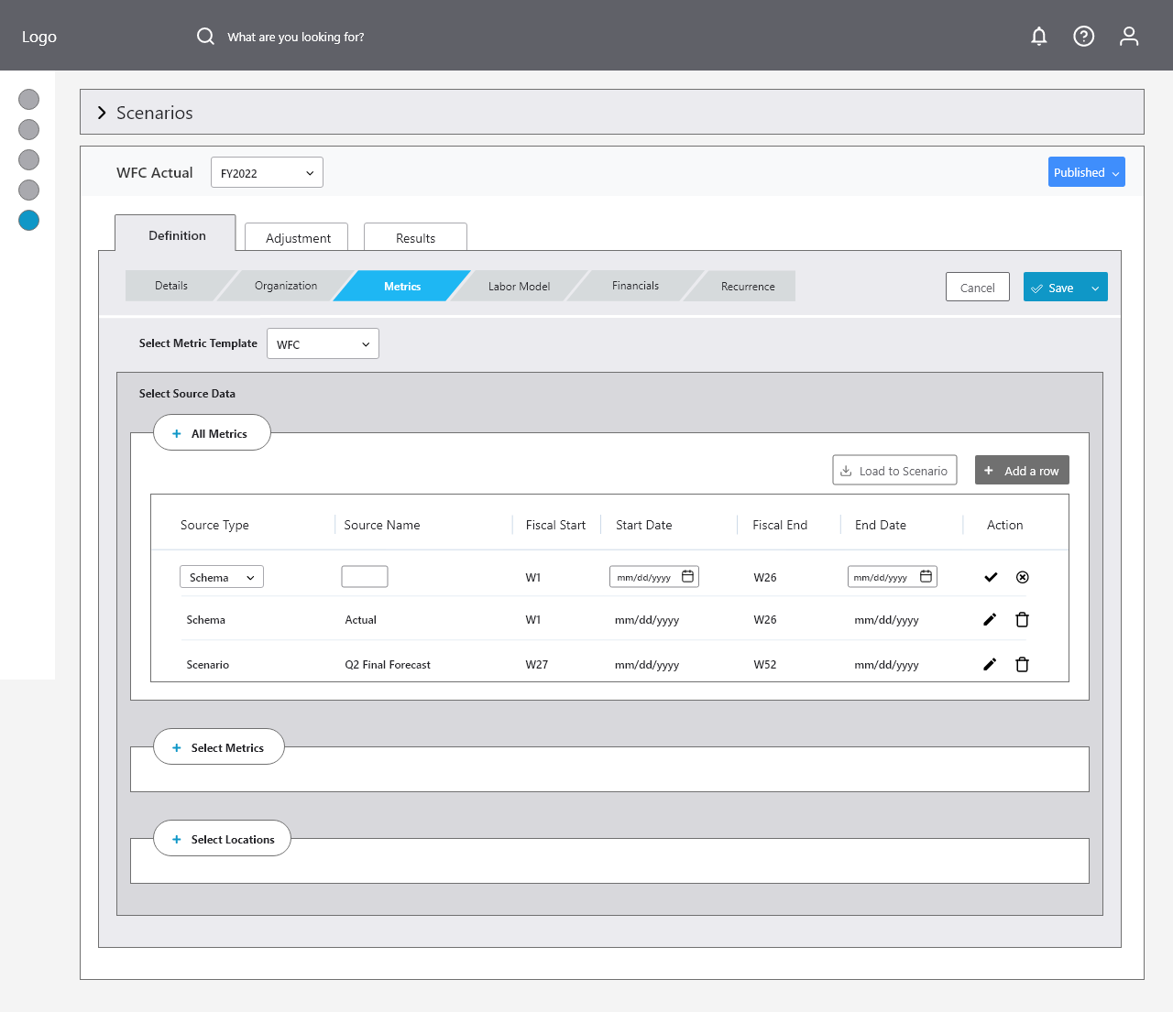Click the Logo link
Image resolution: width=1173 pixels, height=1012 pixels.
pyautogui.click(x=39, y=37)
